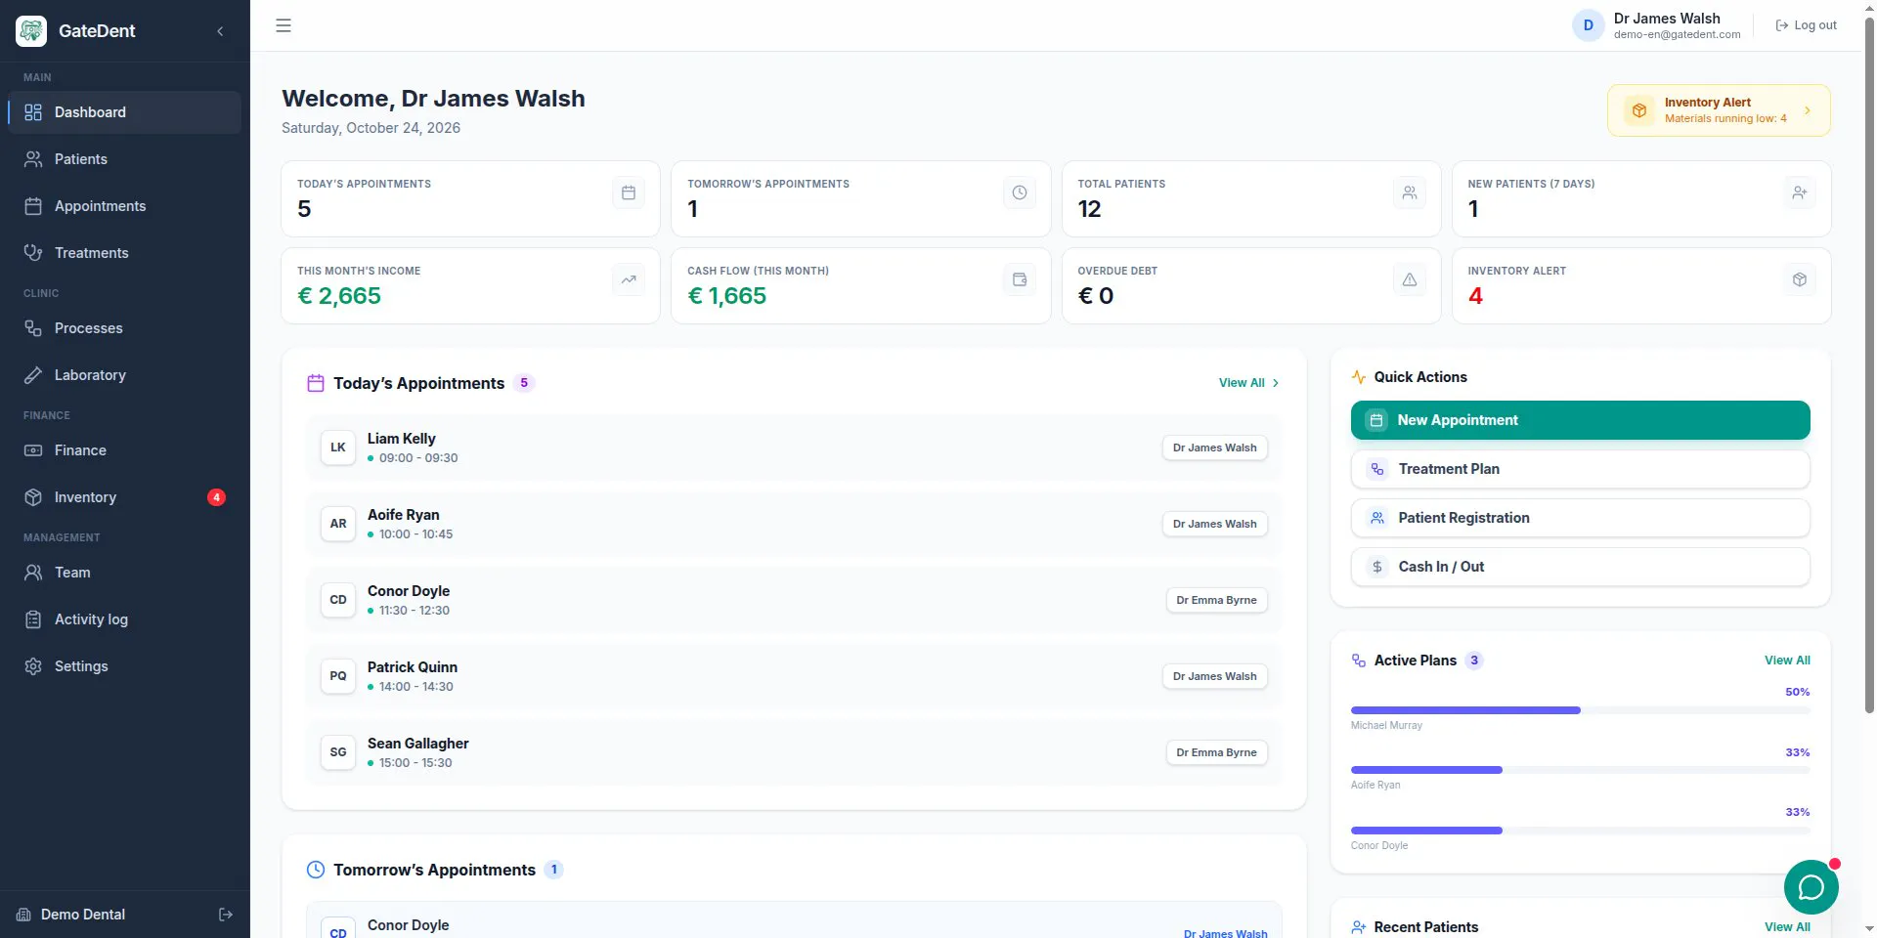Click the D user avatar
1877x938 pixels.
coord(1588,25)
